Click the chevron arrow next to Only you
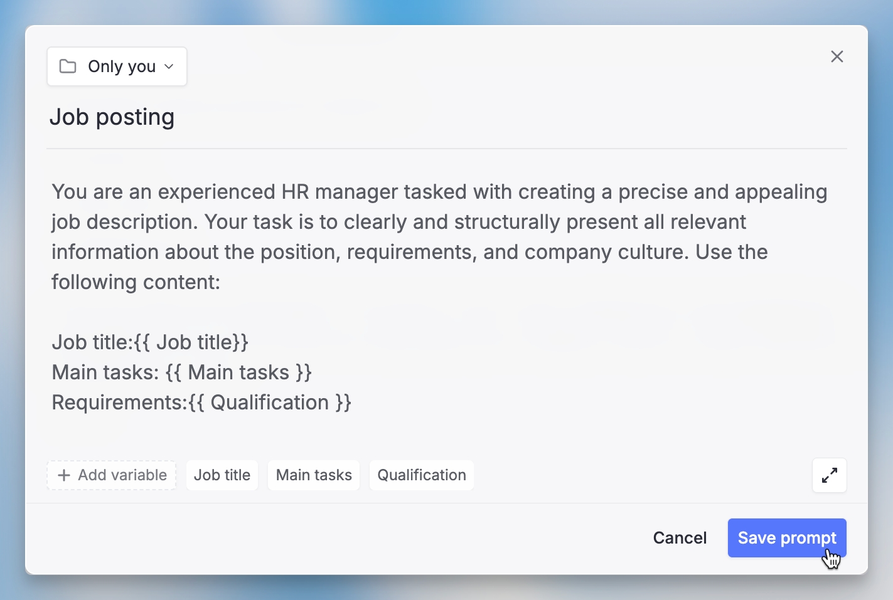Screen dimensions: 893x600 pos(169,66)
